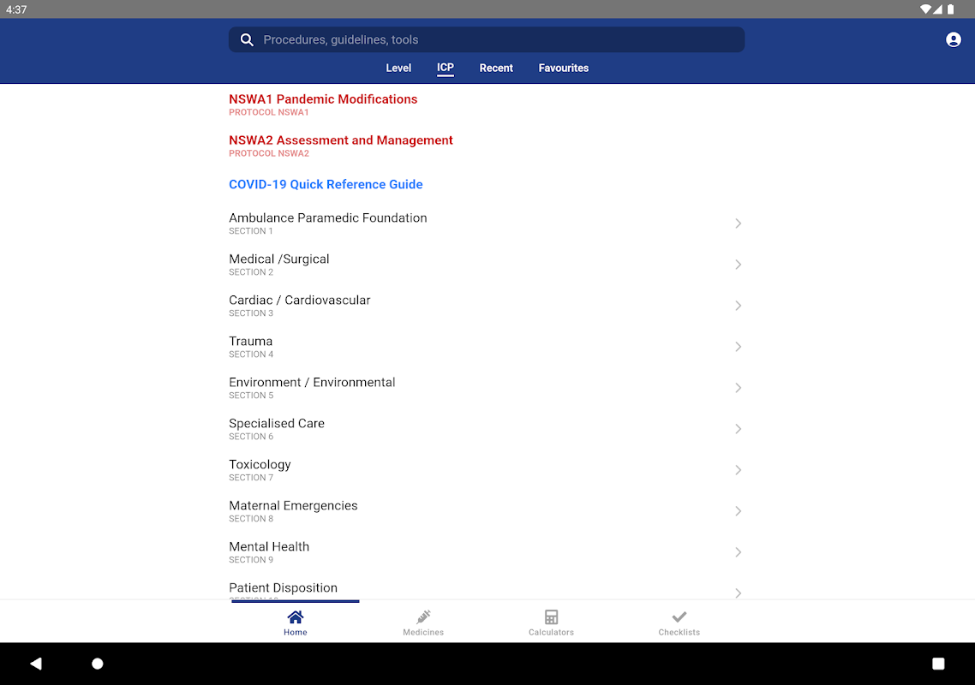Tap the Home label in bottom bar
Screen dimensions: 975x685
tap(296, 632)
